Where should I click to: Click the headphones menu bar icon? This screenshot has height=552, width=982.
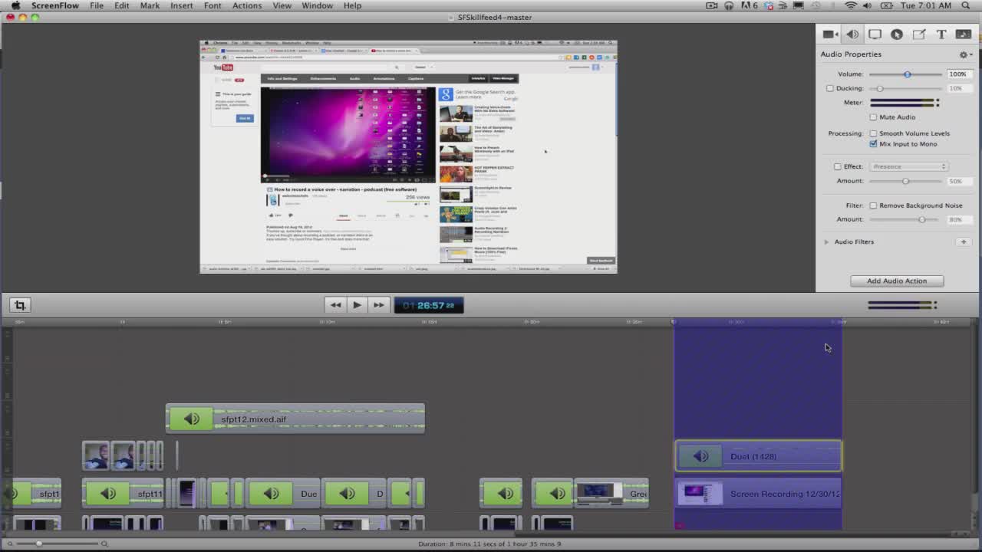pos(728,5)
